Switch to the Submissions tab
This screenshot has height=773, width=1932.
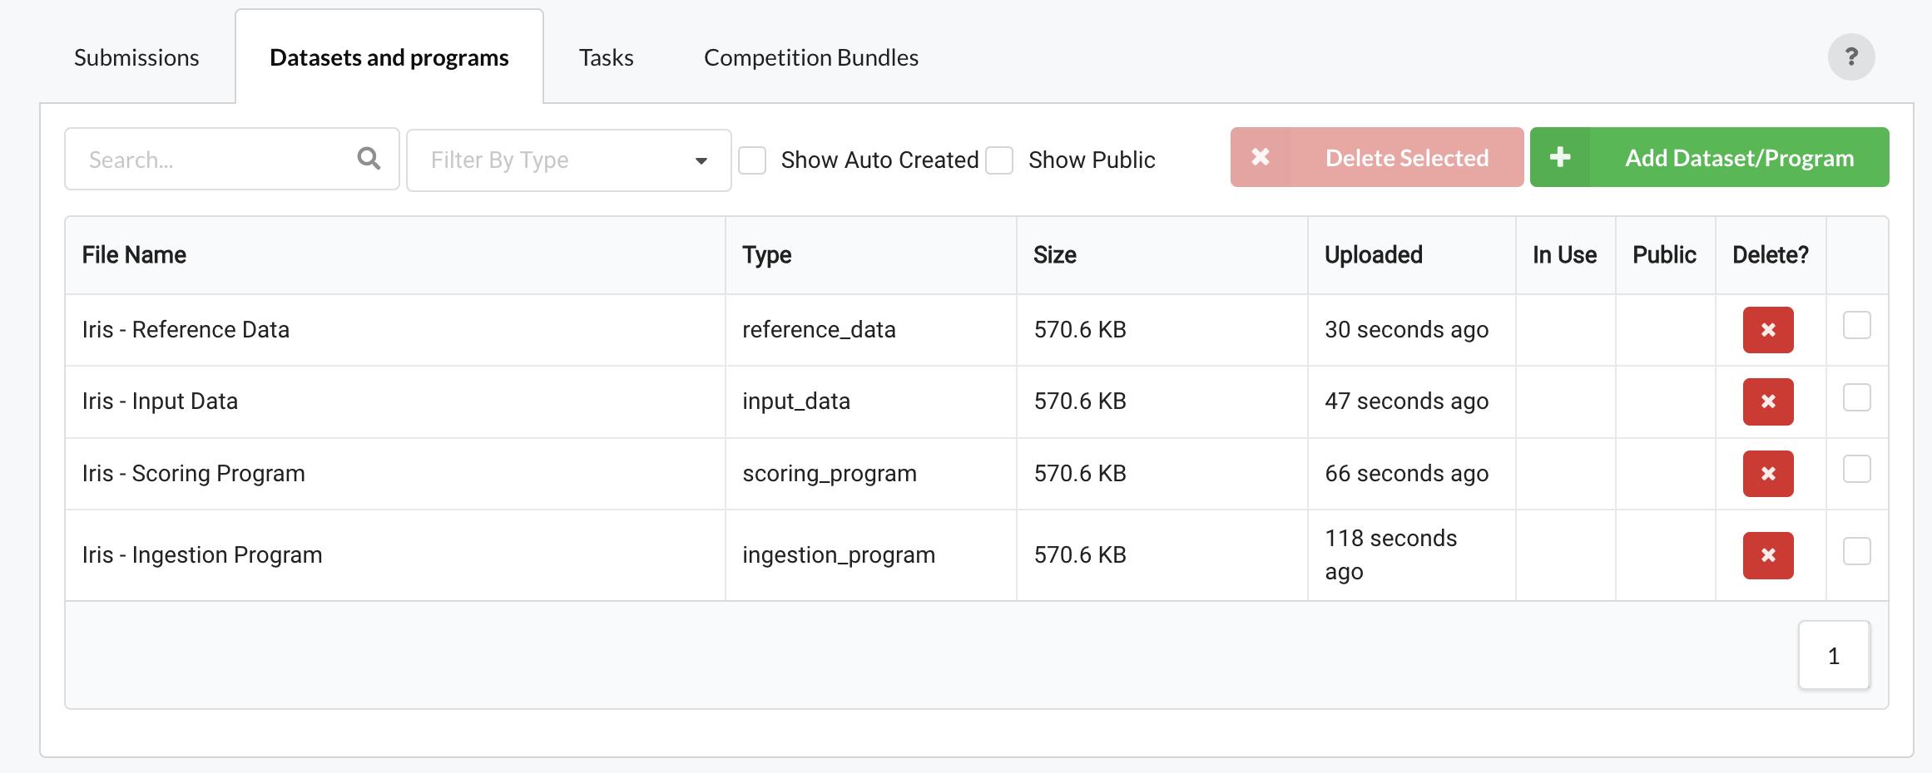(x=136, y=57)
